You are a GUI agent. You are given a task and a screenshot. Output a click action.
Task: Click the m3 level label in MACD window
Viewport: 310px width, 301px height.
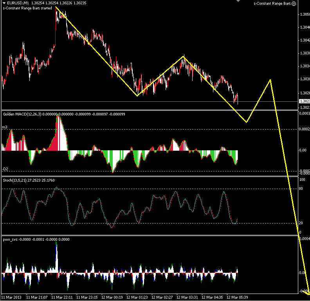pyautogui.click(x=5, y=127)
